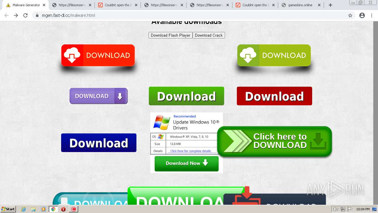The width and height of the screenshot is (378, 213).
Task: Switch to the gameskins.online tab
Action: (301, 5)
